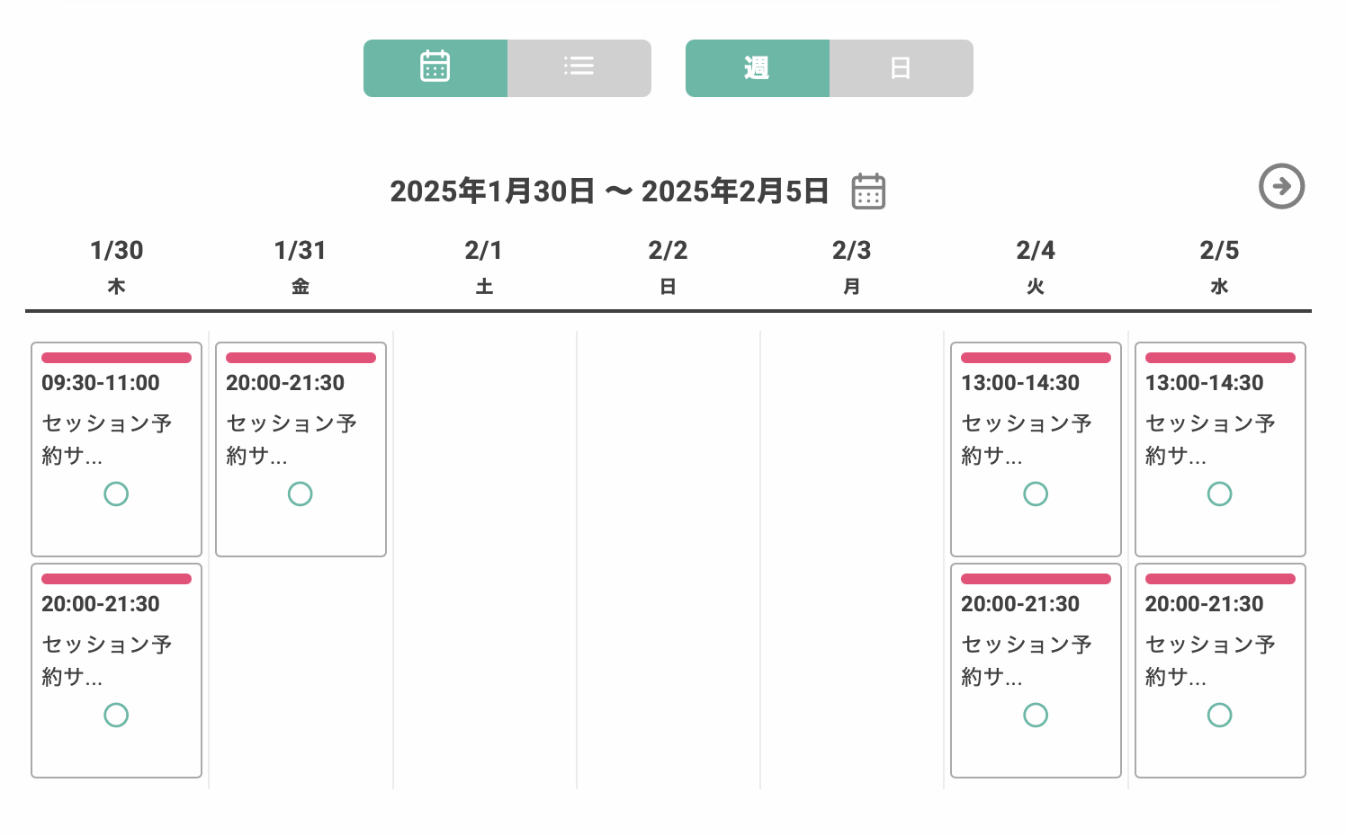Open the date picker calendar icon
Screen dimensions: 1346x836
pos(868,191)
